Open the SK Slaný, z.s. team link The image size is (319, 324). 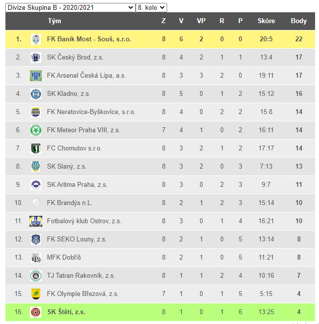click(67, 167)
